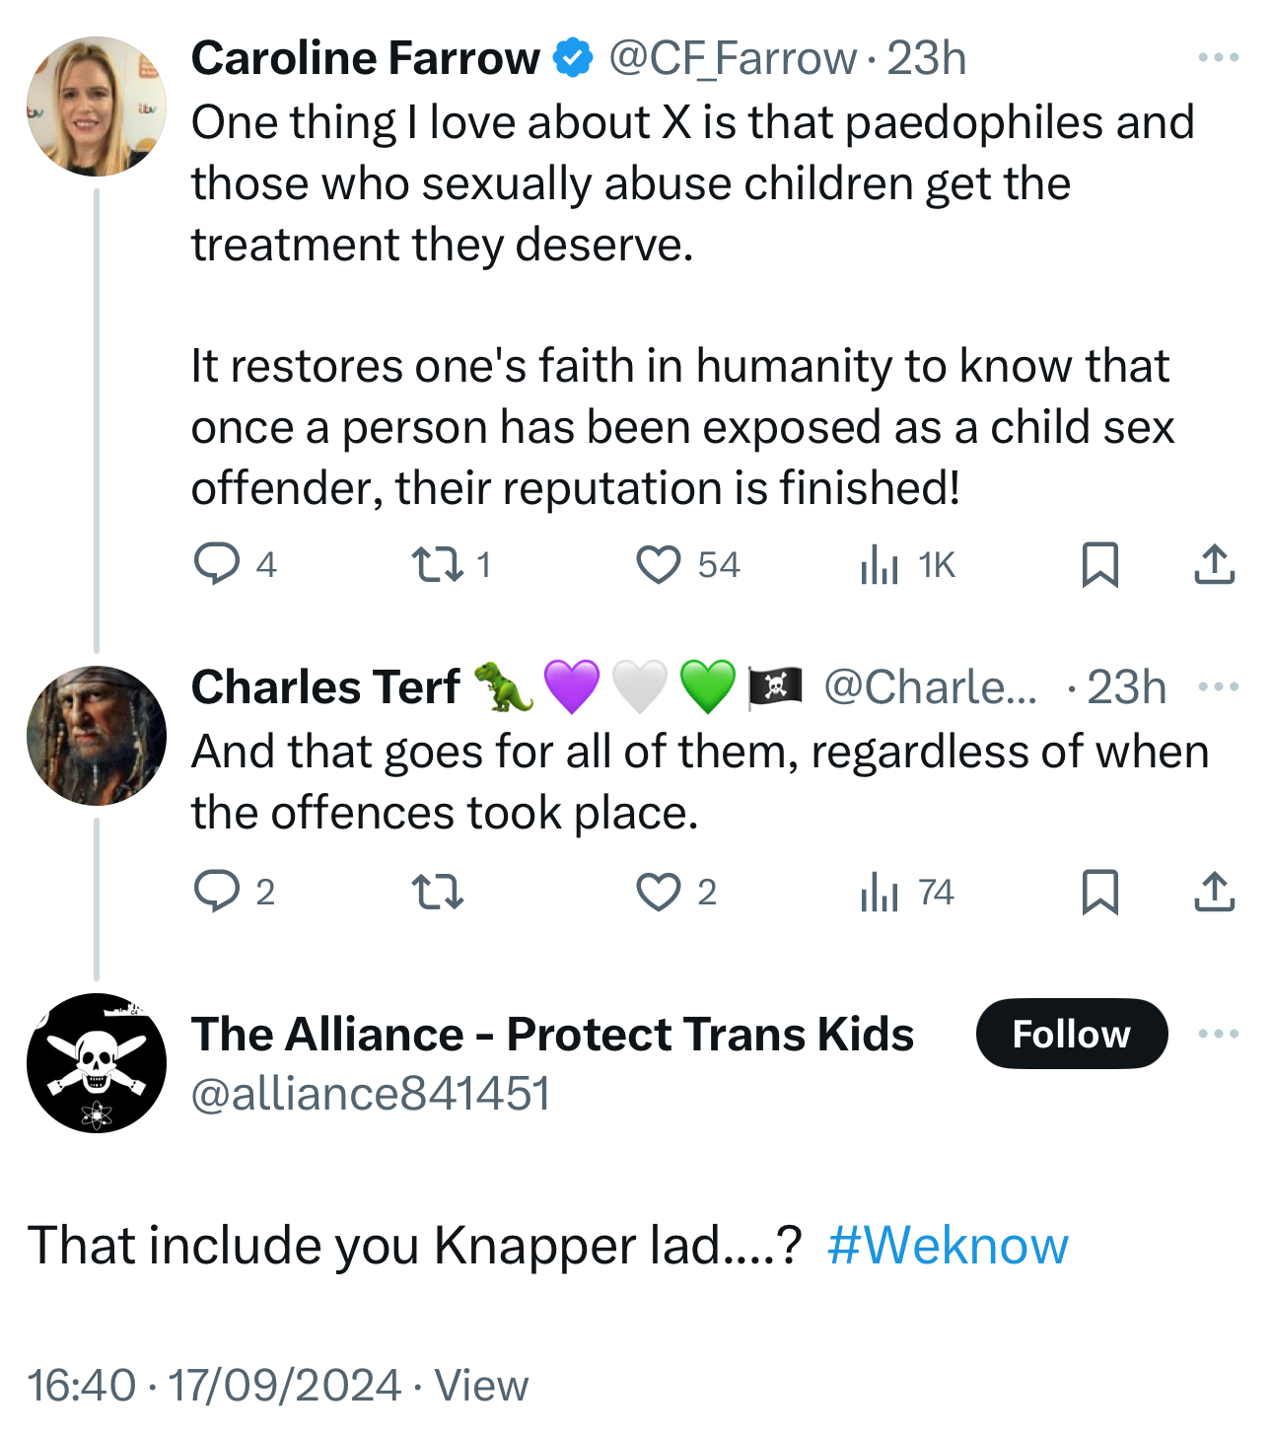Repost Caroline Farrow's tweet
This screenshot has width=1272, height=1438.
pos(437,564)
